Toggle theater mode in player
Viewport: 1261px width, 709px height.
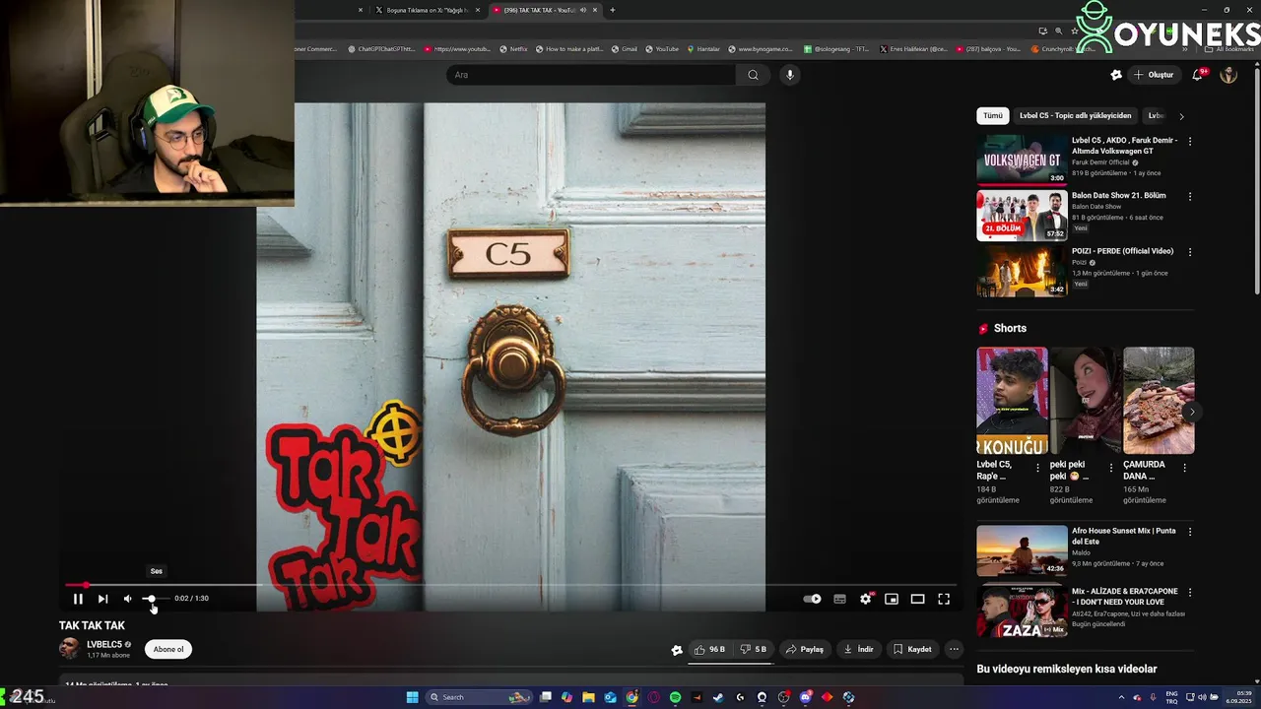[917, 599]
